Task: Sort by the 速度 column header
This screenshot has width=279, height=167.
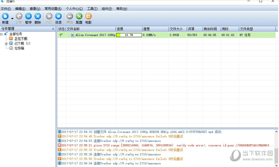Action: [155, 29]
